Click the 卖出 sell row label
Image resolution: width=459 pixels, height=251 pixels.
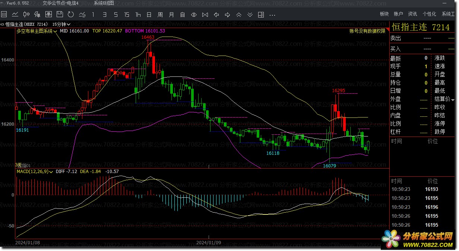(396, 38)
